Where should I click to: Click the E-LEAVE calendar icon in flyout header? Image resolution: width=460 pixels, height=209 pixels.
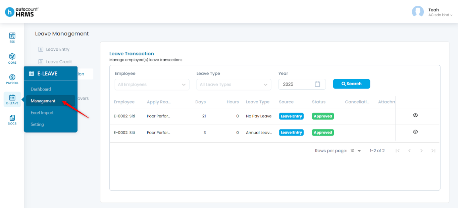[x=31, y=74]
